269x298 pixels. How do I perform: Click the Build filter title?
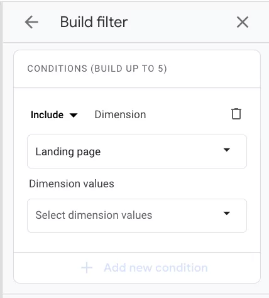coord(94,22)
